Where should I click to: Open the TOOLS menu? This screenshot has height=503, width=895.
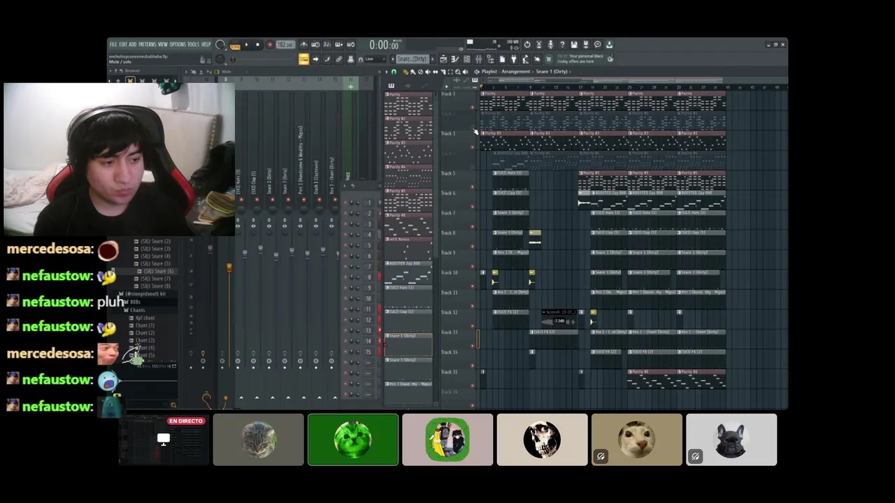[x=193, y=45]
